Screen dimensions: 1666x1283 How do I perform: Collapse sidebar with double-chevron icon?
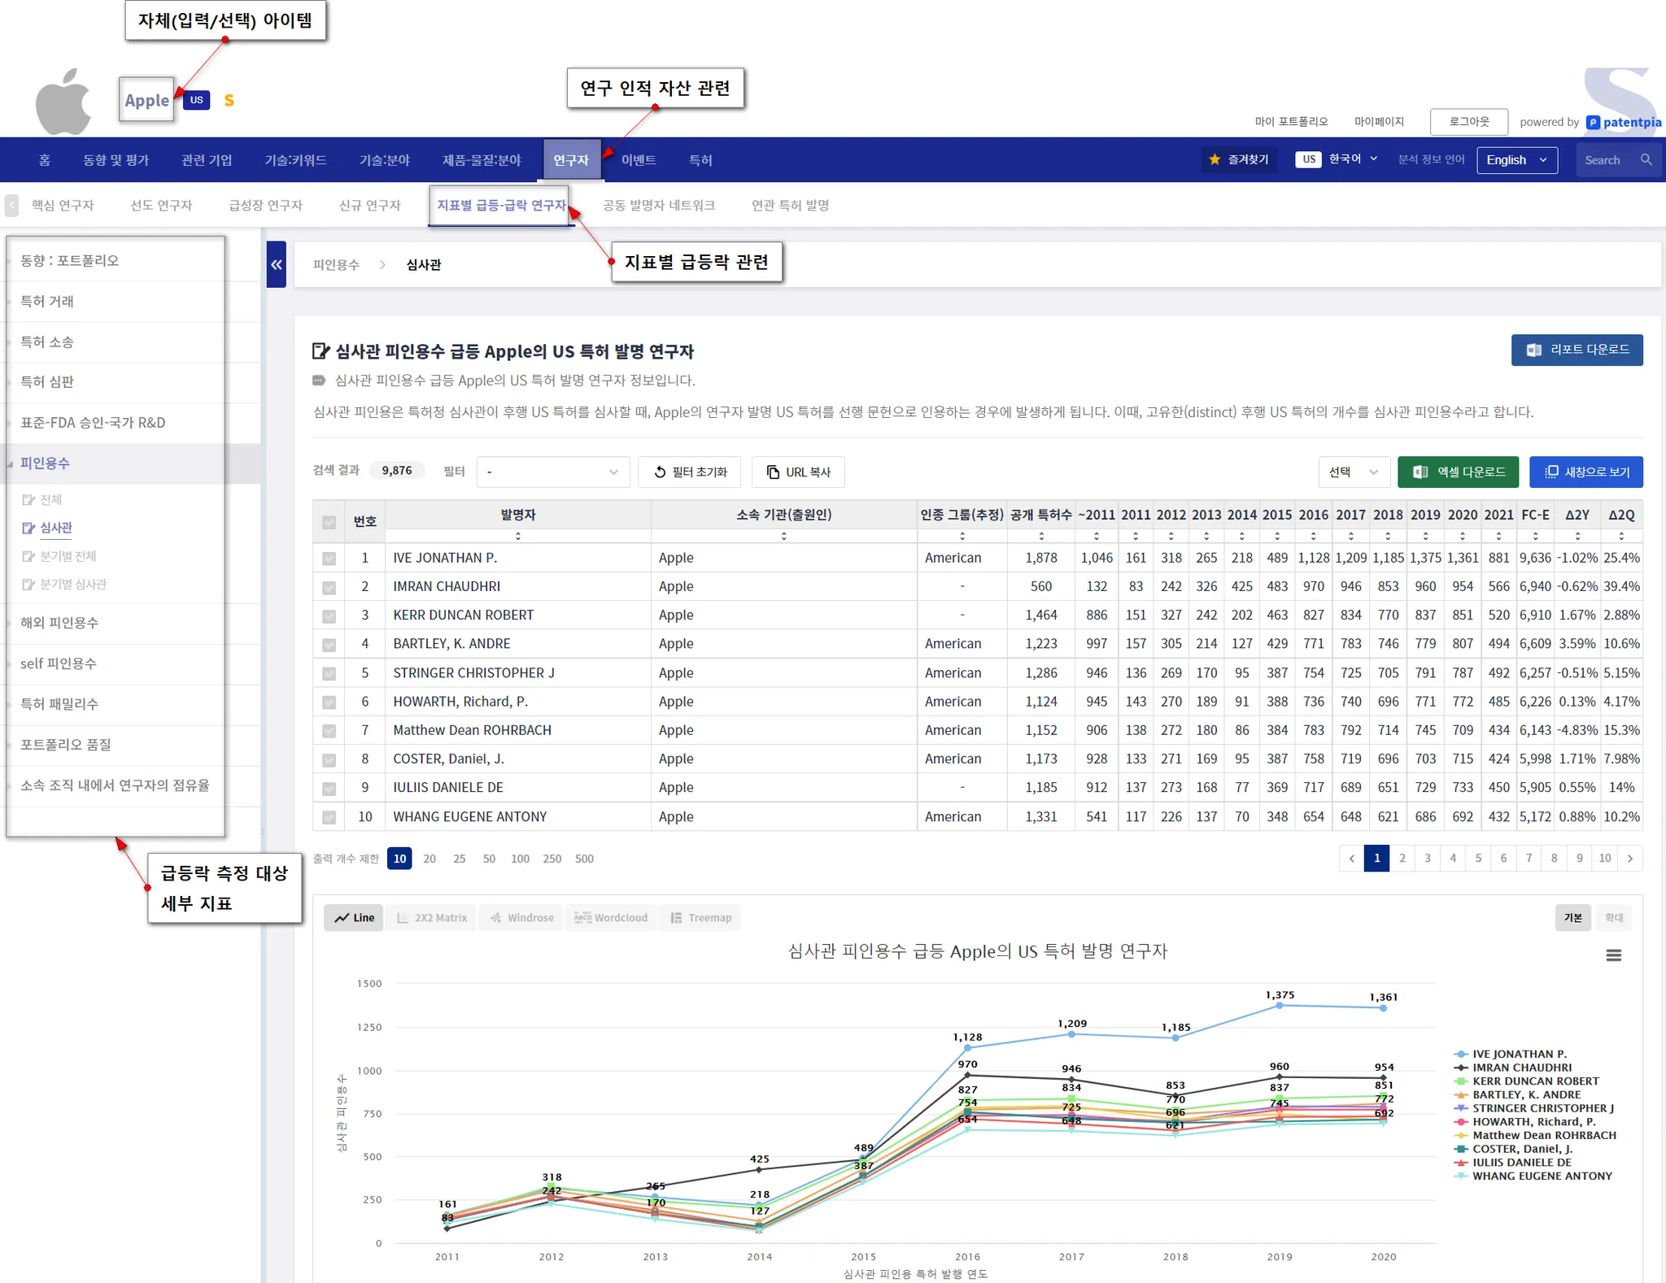(x=277, y=264)
